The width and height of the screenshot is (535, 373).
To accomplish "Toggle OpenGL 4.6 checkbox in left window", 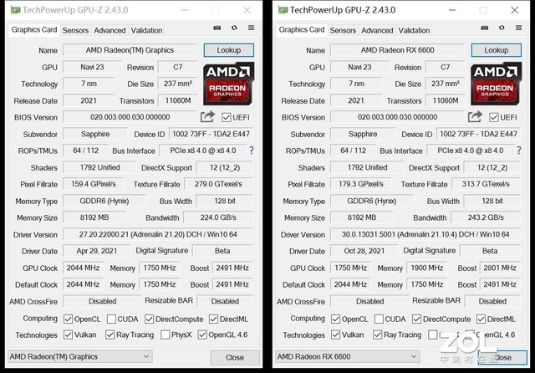I will point(202,335).
